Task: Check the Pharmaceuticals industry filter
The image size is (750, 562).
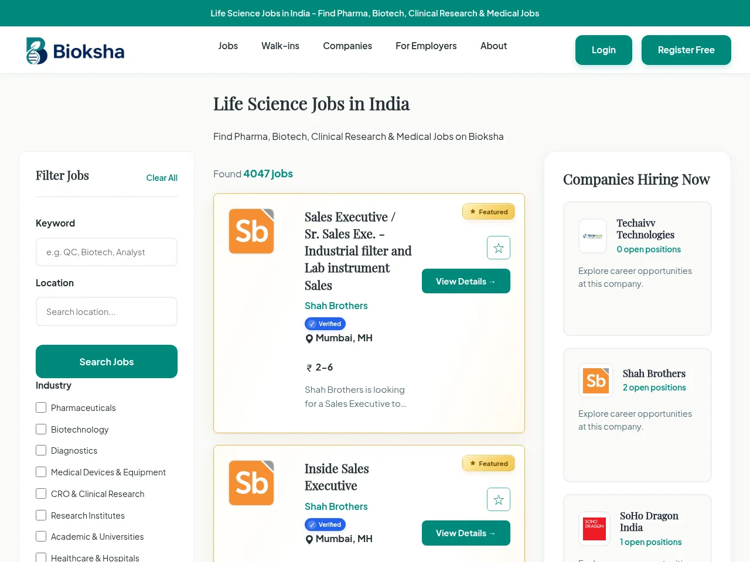Action: pos(41,407)
